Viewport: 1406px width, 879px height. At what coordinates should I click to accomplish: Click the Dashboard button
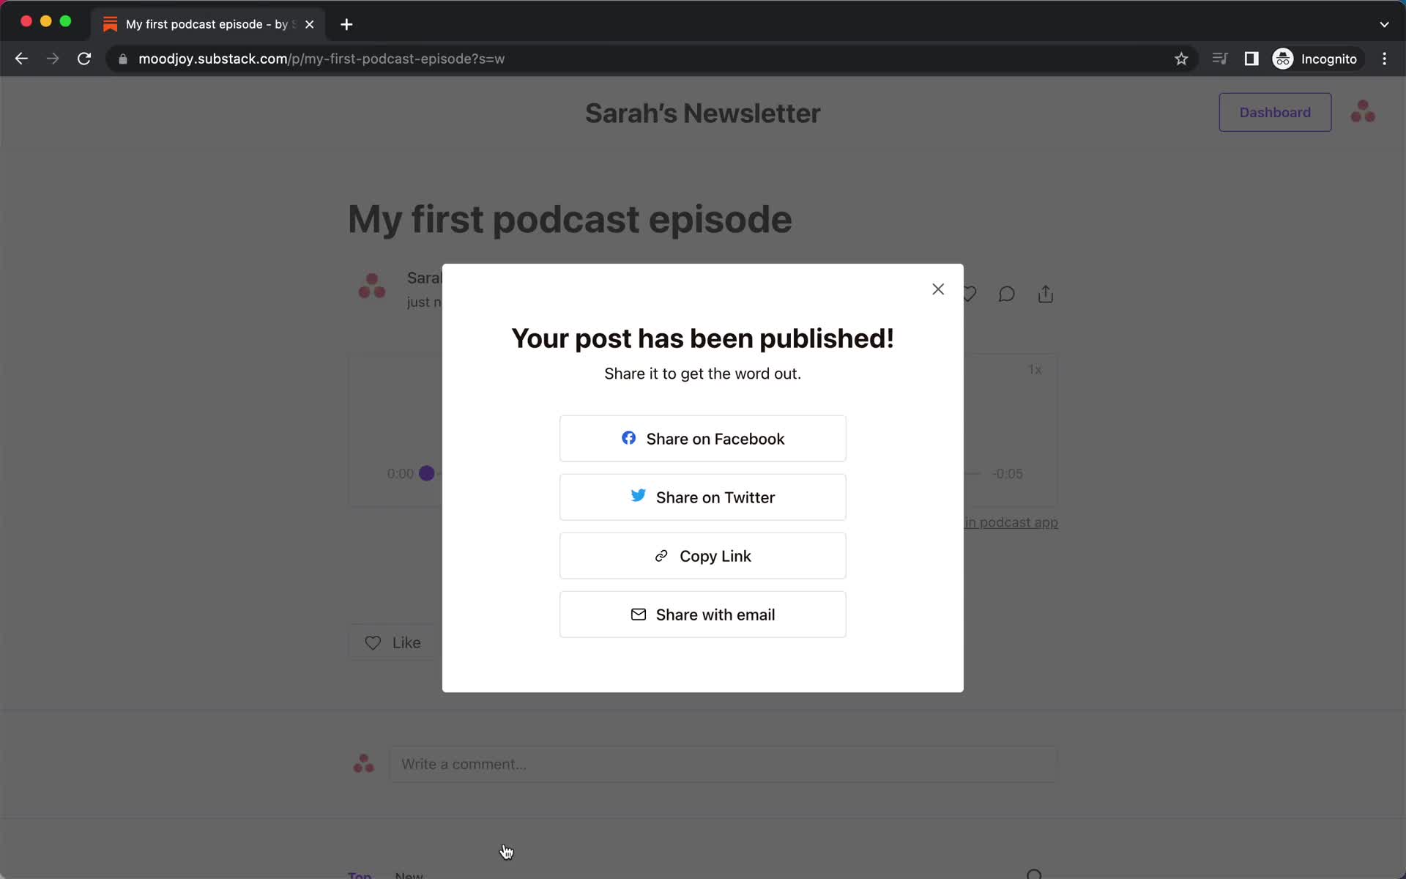(1274, 112)
